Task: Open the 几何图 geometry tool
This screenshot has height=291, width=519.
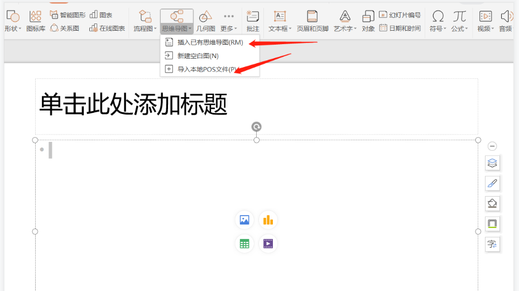Action: pos(205,21)
